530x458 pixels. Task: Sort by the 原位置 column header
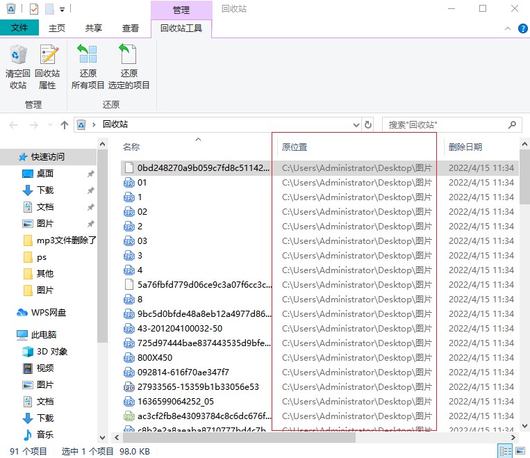295,147
